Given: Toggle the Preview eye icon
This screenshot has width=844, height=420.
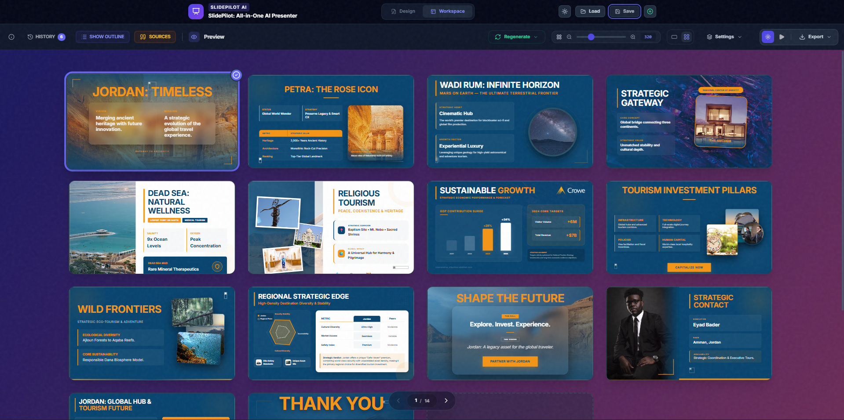Looking at the screenshot, I should [x=194, y=37].
